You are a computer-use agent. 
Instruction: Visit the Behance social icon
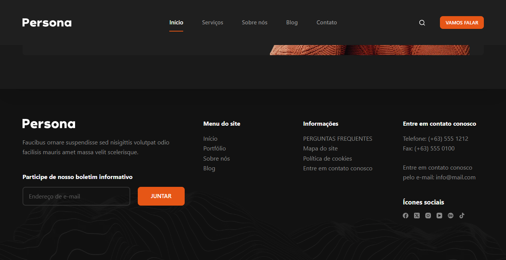450,215
